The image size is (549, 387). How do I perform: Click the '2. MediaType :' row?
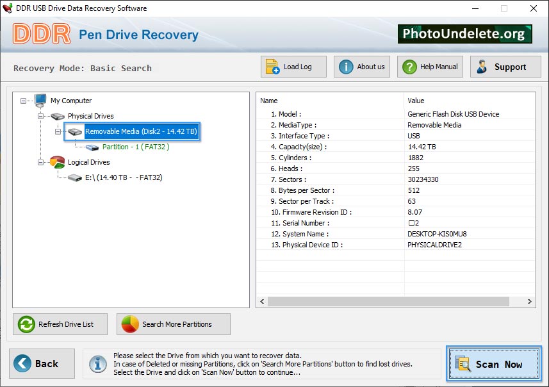tap(396, 125)
